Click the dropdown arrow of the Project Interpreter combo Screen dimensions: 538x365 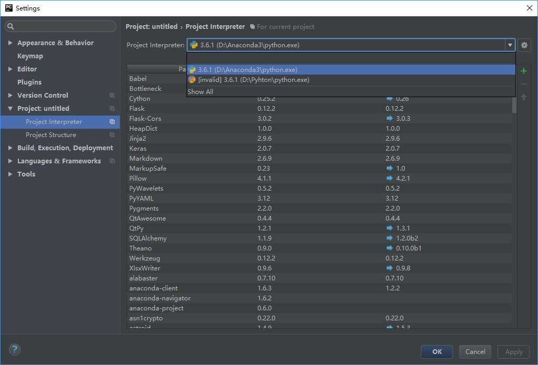tap(510, 45)
